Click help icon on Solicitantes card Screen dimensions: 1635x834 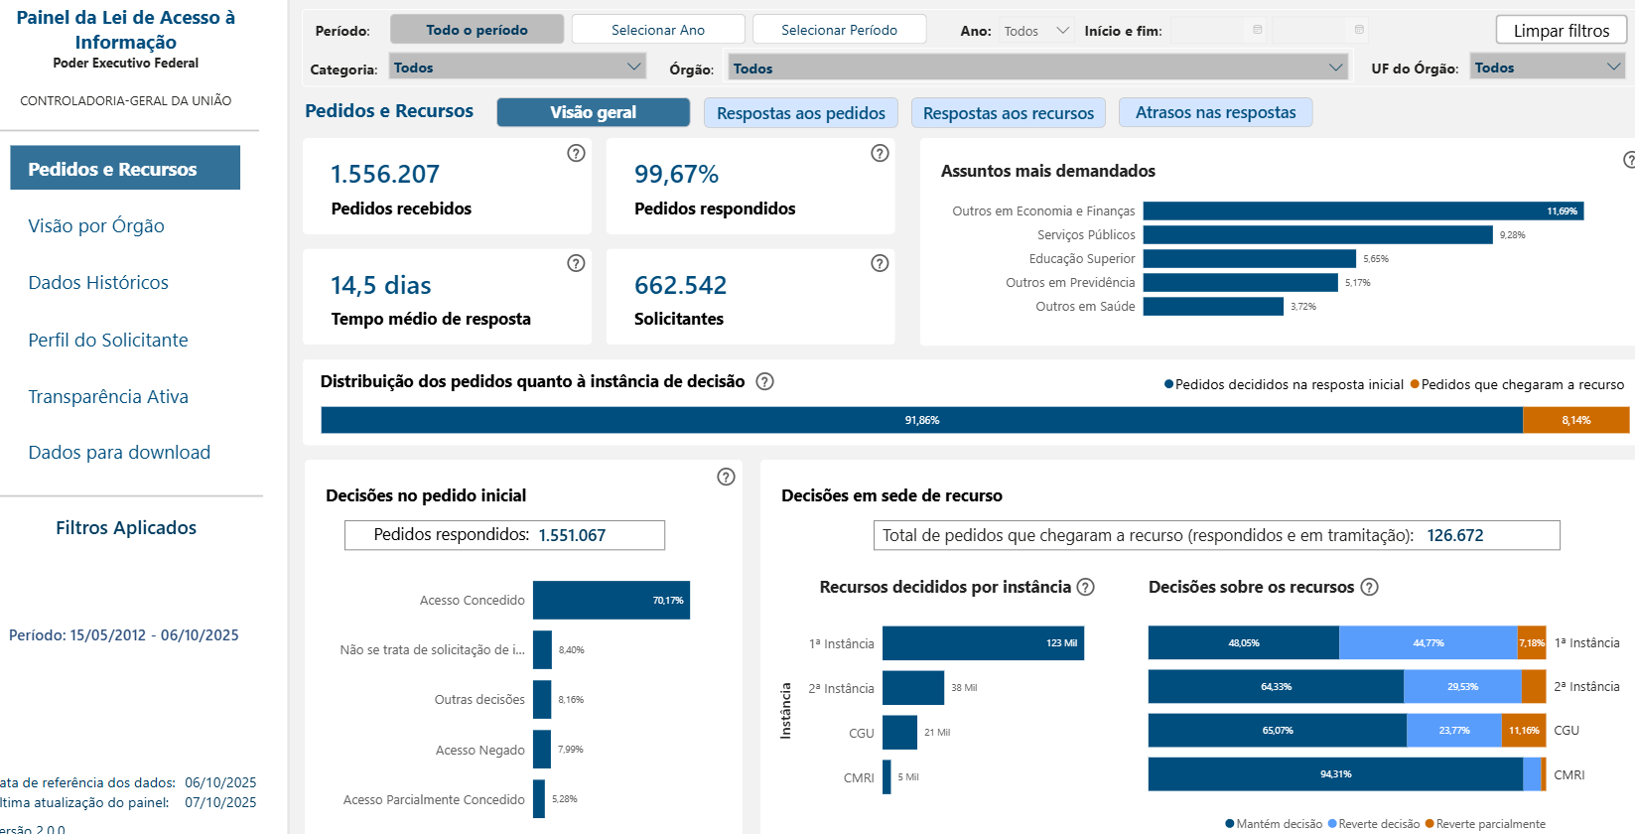pos(880,263)
